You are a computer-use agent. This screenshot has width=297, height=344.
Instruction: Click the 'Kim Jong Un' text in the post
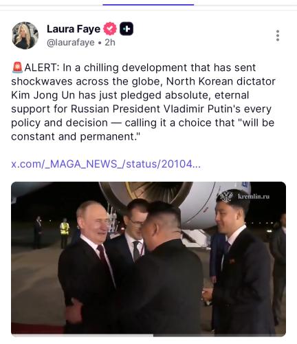(43, 95)
